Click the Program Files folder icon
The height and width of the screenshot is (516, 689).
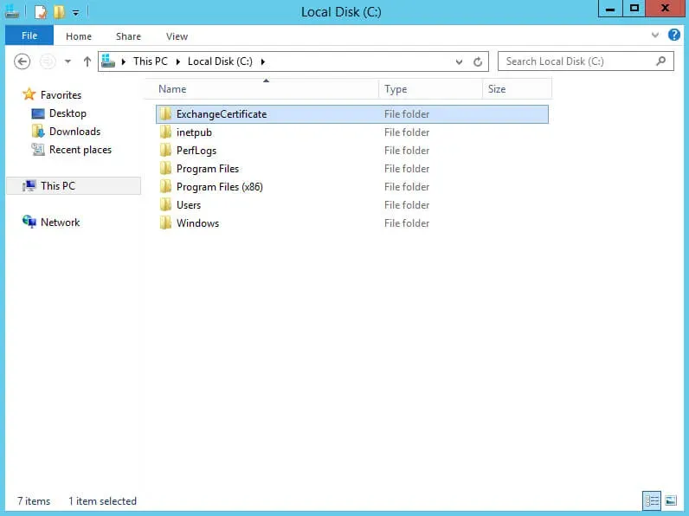coord(165,168)
